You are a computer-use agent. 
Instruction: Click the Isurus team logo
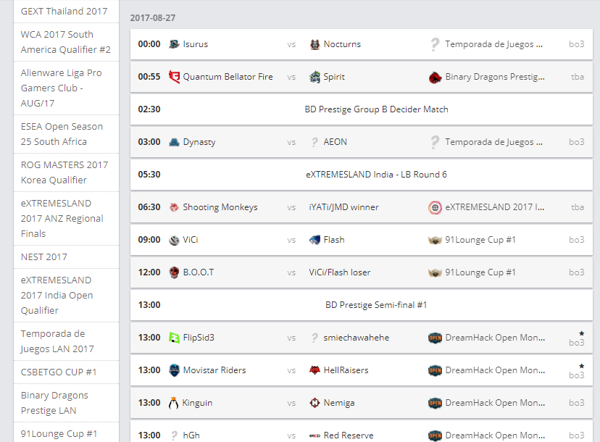tap(174, 44)
